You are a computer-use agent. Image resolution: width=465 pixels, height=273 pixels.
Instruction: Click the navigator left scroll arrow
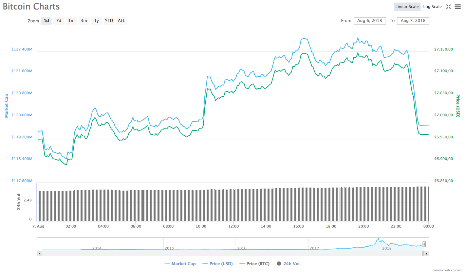39,253
